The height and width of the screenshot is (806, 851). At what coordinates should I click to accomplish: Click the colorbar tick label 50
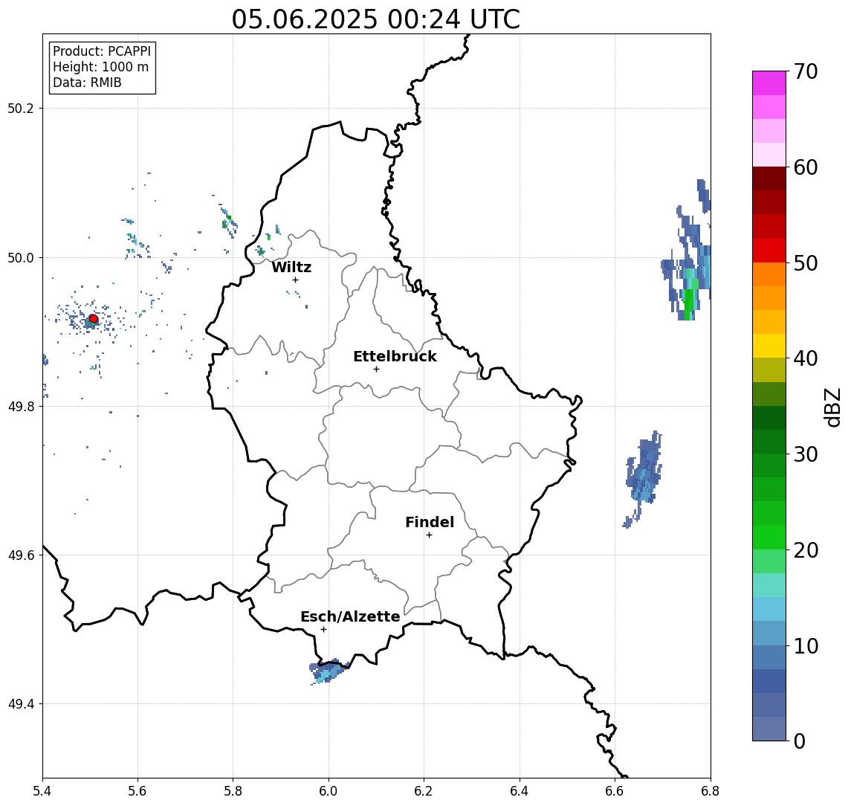tap(806, 263)
